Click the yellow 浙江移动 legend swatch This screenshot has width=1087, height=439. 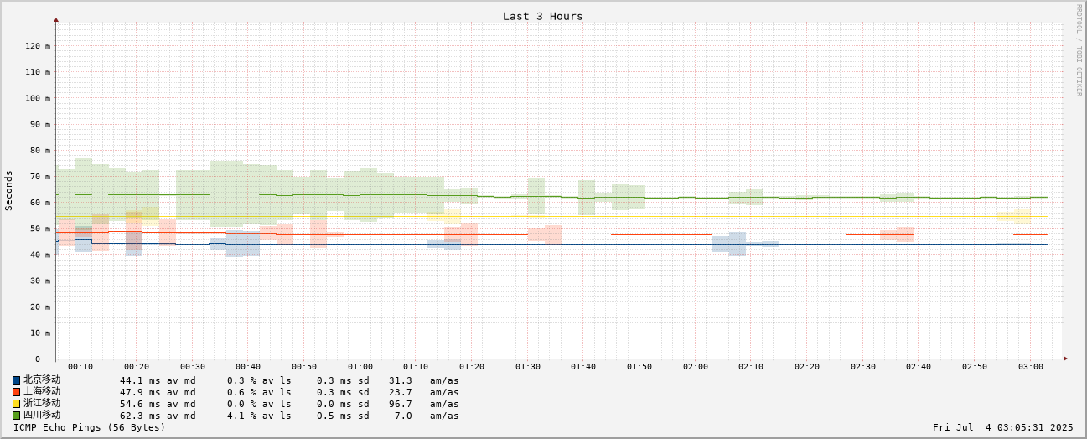click(16, 404)
